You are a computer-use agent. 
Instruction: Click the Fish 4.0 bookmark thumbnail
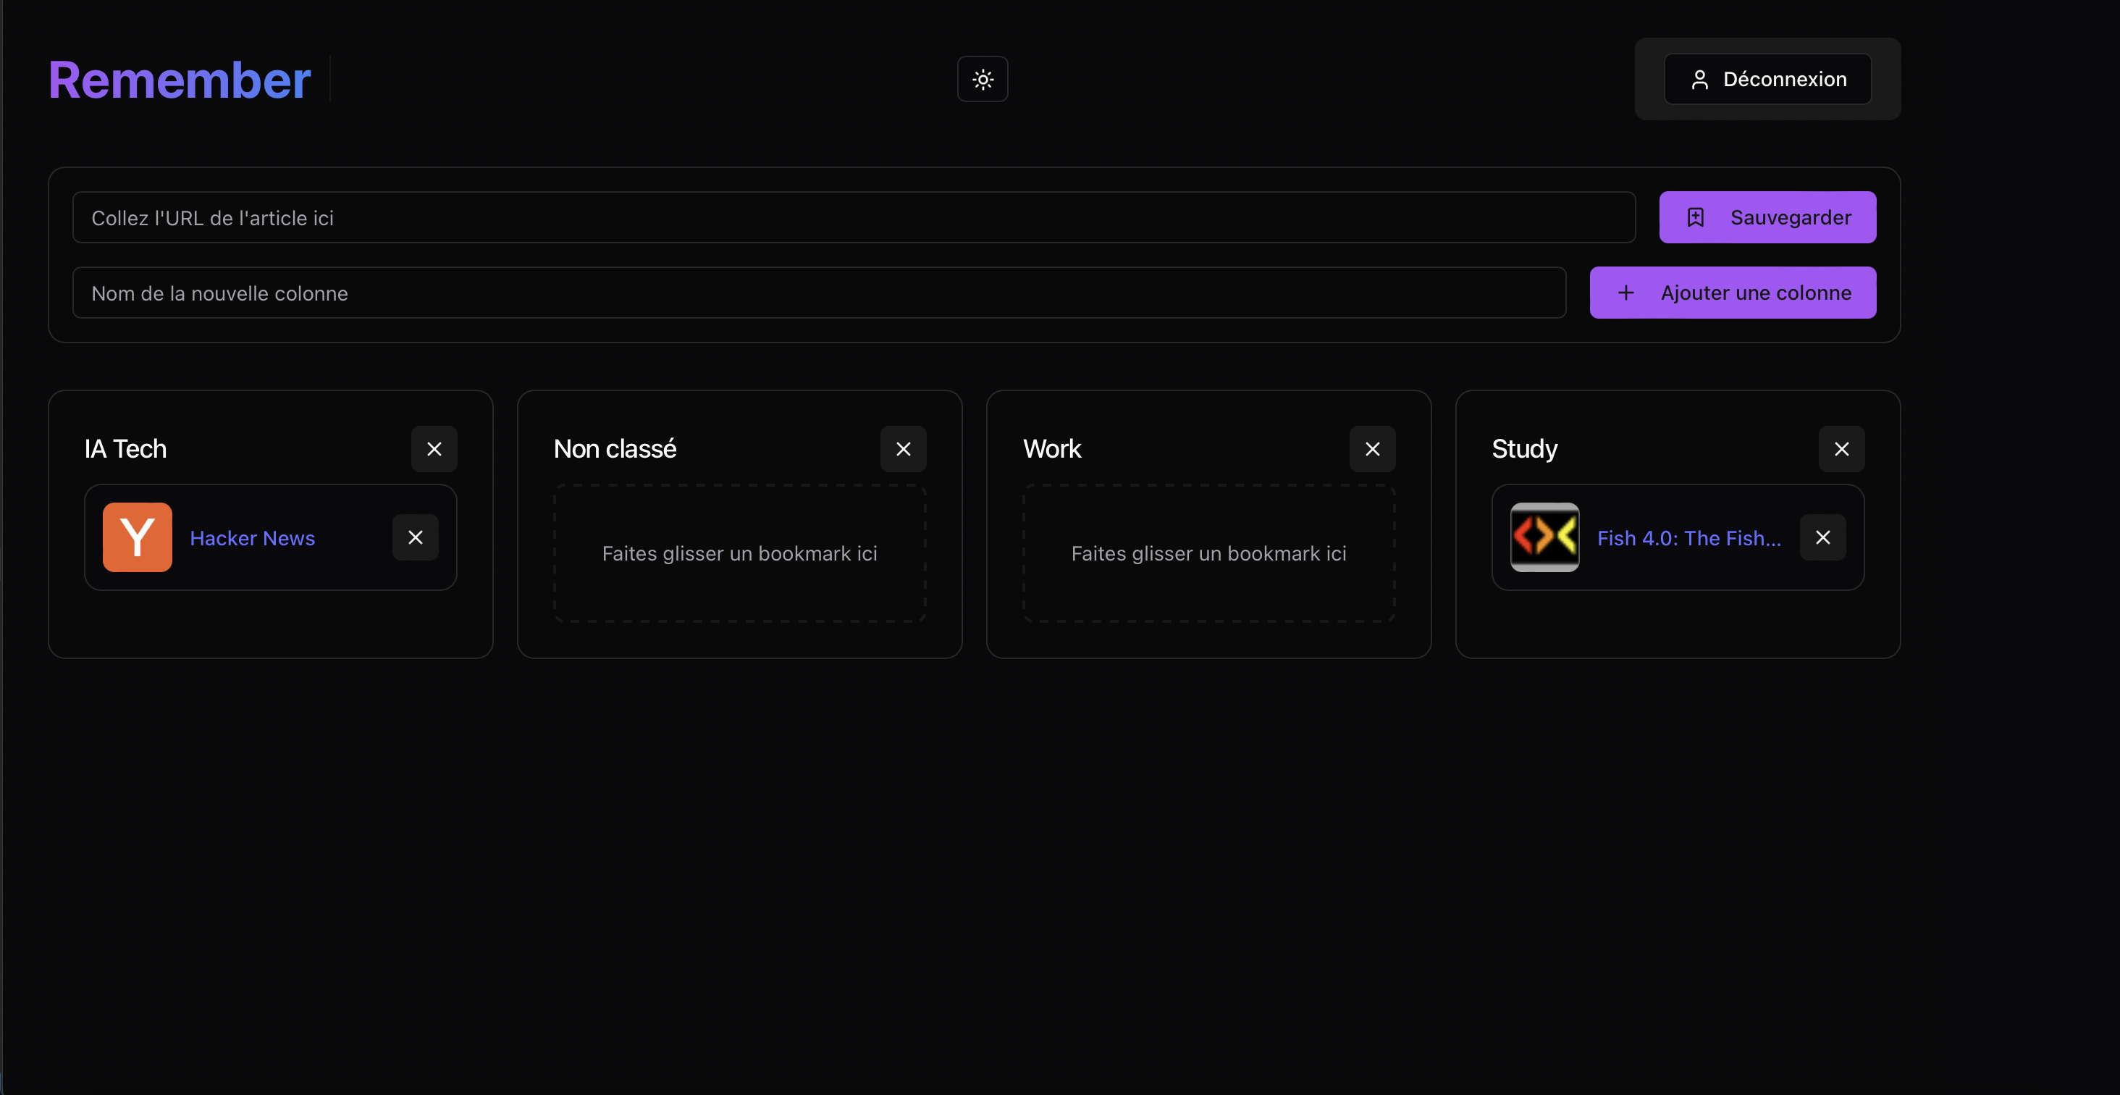pos(1544,537)
